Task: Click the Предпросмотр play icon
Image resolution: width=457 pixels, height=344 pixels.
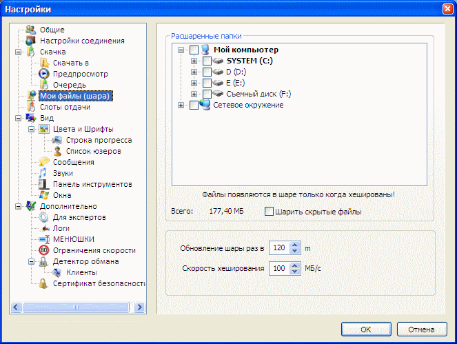Action: coord(43,74)
